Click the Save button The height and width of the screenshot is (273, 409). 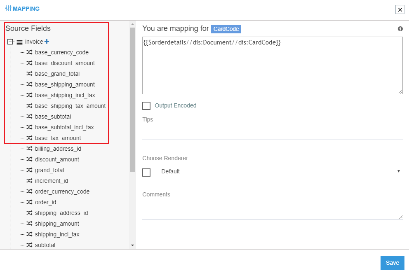point(392,262)
